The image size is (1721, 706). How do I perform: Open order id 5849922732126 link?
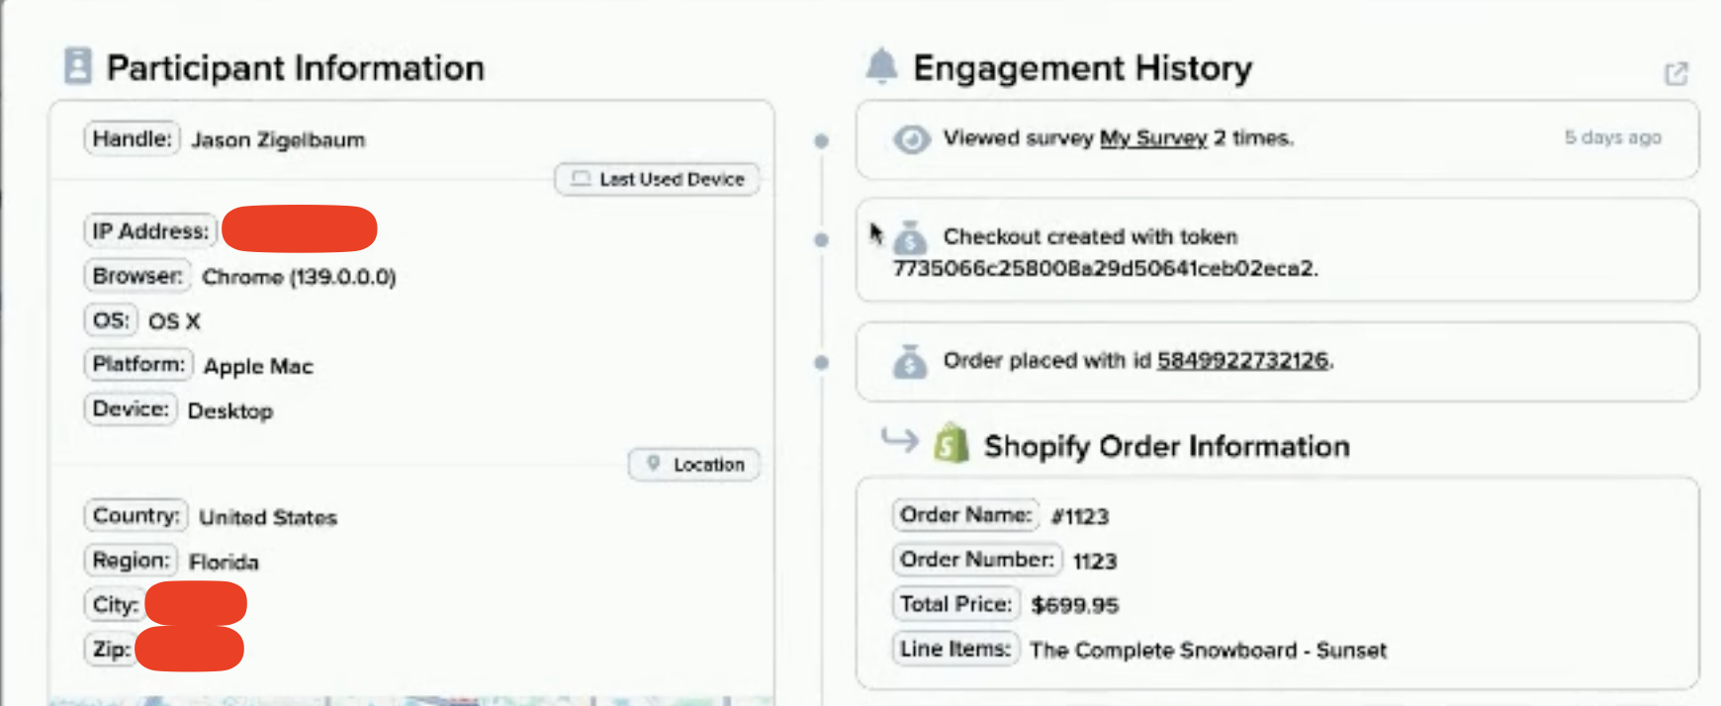pos(1242,361)
